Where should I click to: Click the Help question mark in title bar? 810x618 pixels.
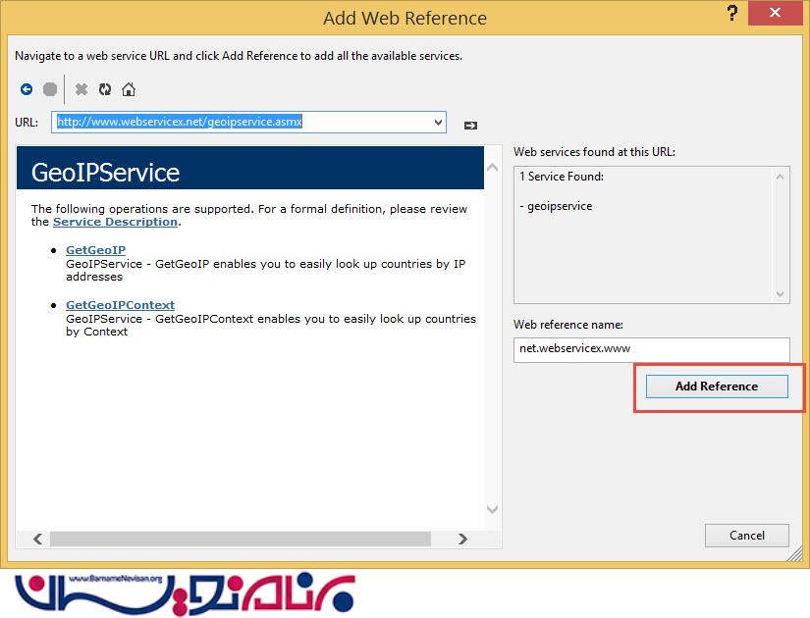click(x=731, y=15)
